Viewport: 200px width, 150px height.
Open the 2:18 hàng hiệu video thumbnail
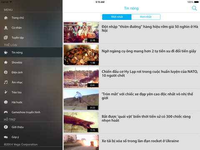tap(81, 32)
